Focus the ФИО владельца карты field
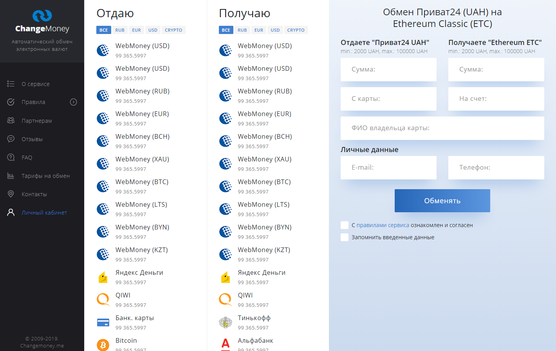Image resolution: width=556 pixels, height=351 pixels. pos(442,128)
